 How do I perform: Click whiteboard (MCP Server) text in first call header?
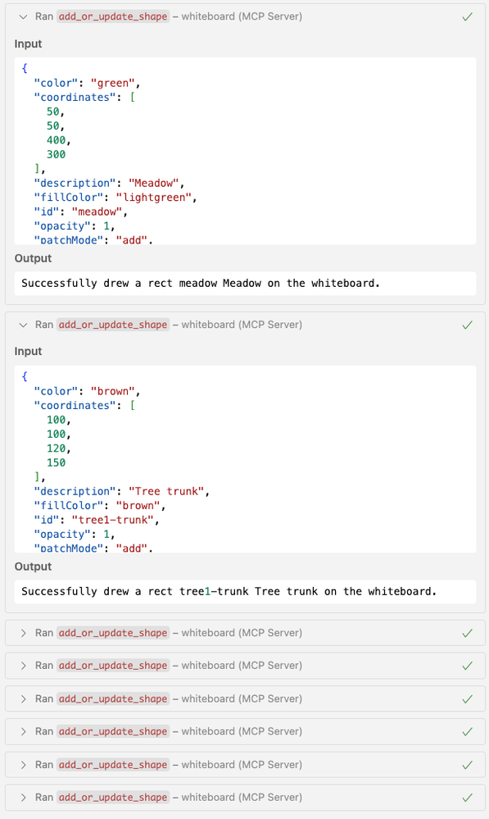click(242, 16)
